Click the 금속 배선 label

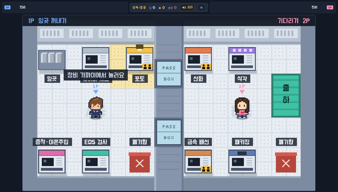point(198,142)
